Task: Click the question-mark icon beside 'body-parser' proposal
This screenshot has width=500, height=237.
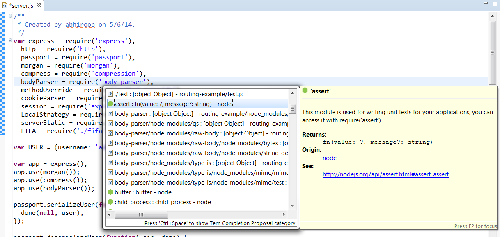Action: click(x=110, y=113)
